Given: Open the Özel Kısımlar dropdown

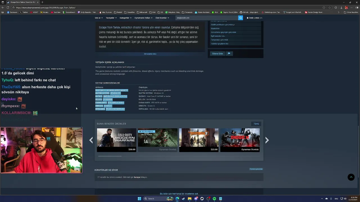Looking at the screenshot, I should 162,18.
